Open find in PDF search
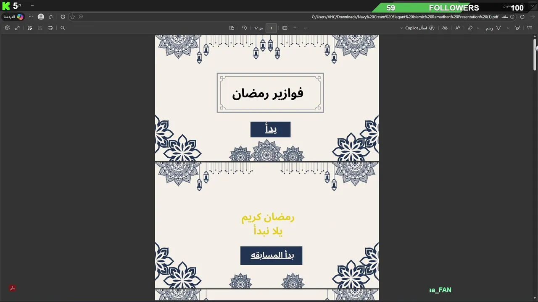 point(63,28)
